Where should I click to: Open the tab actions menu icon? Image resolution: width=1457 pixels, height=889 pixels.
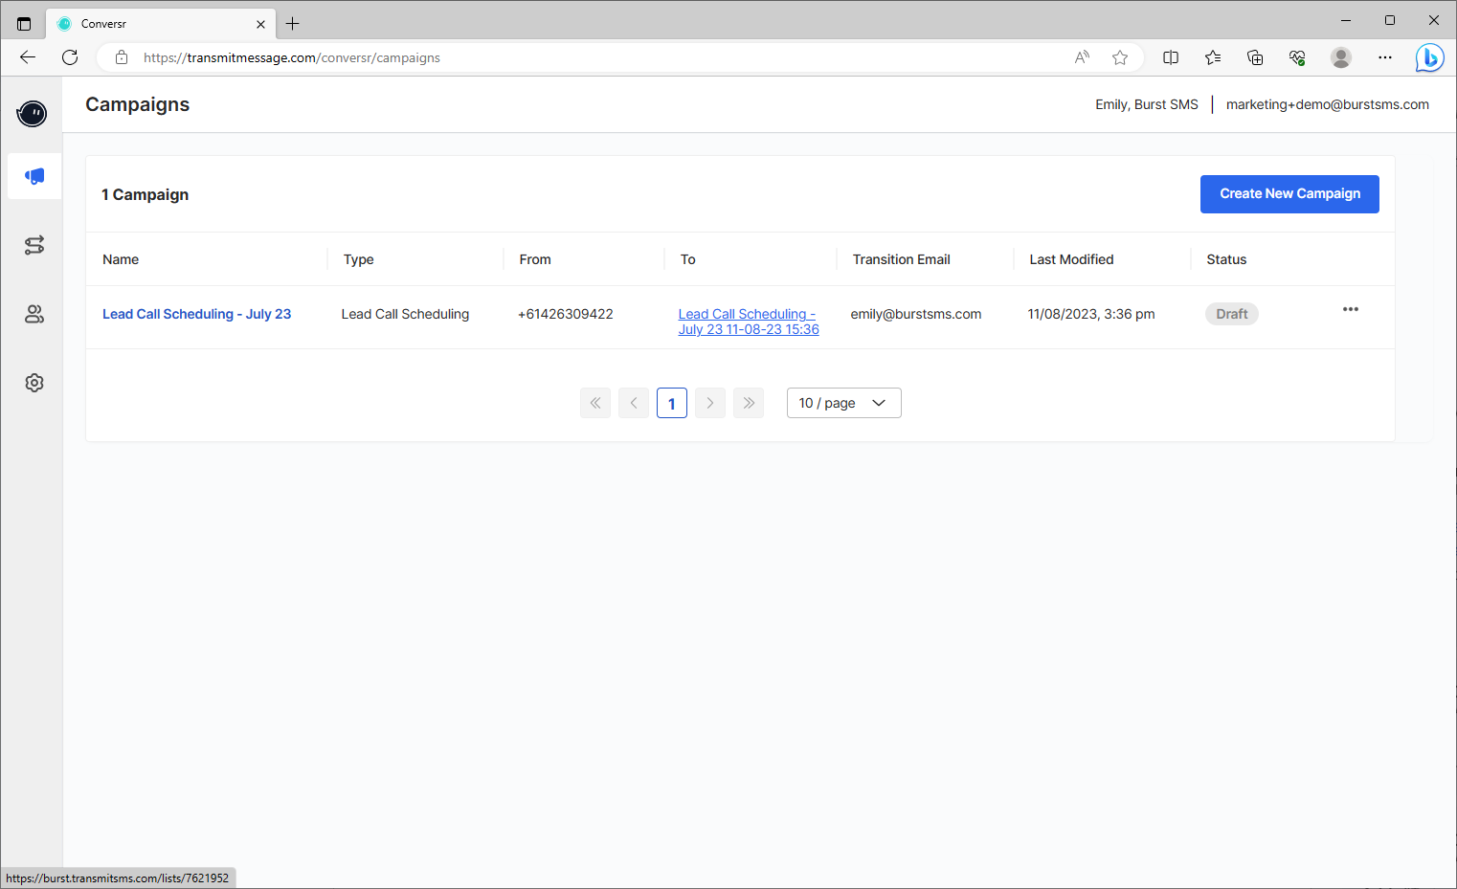[x=24, y=24]
